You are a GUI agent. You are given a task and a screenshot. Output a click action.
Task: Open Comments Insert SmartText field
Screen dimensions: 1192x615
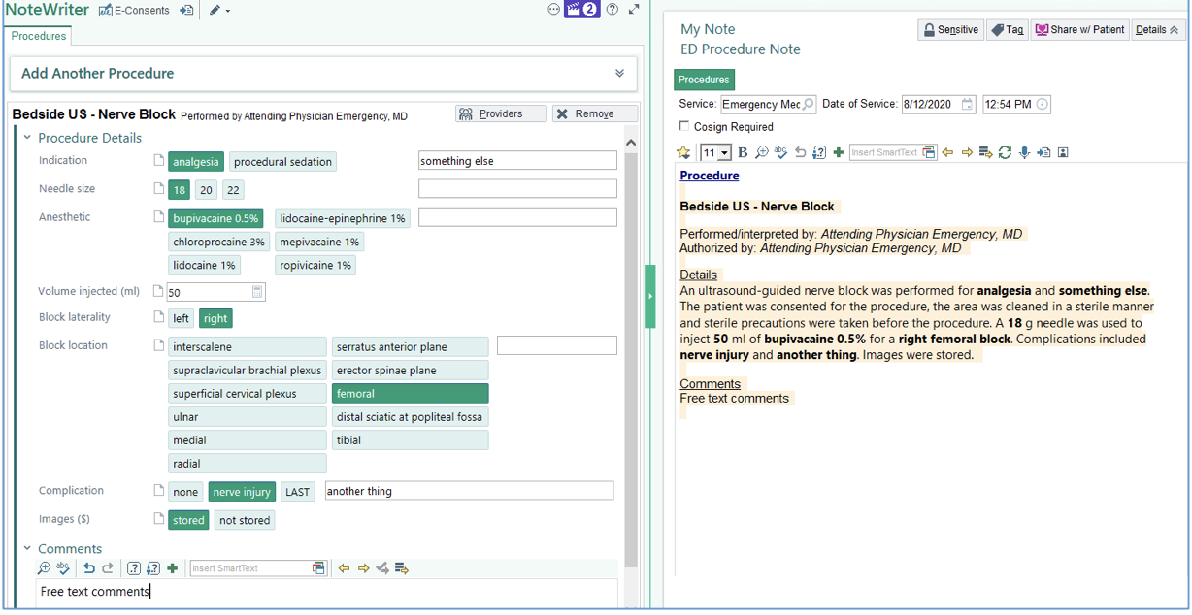tap(257, 568)
